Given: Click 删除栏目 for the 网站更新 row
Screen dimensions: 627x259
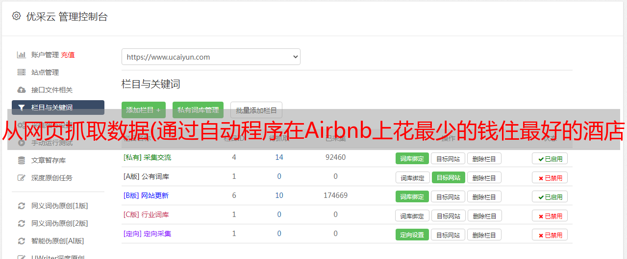Looking at the screenshot, I should tap(484, 196).
